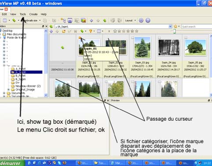This screenshot has height=166, width=212.
Task: Toggle the tag box on Sapin_05.jpg
Action: tap(186, 38)
